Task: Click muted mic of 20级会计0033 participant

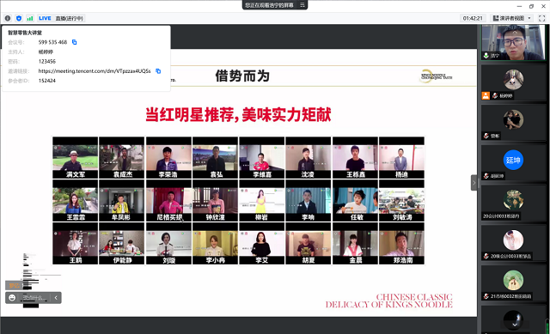Action: point(486,256)
